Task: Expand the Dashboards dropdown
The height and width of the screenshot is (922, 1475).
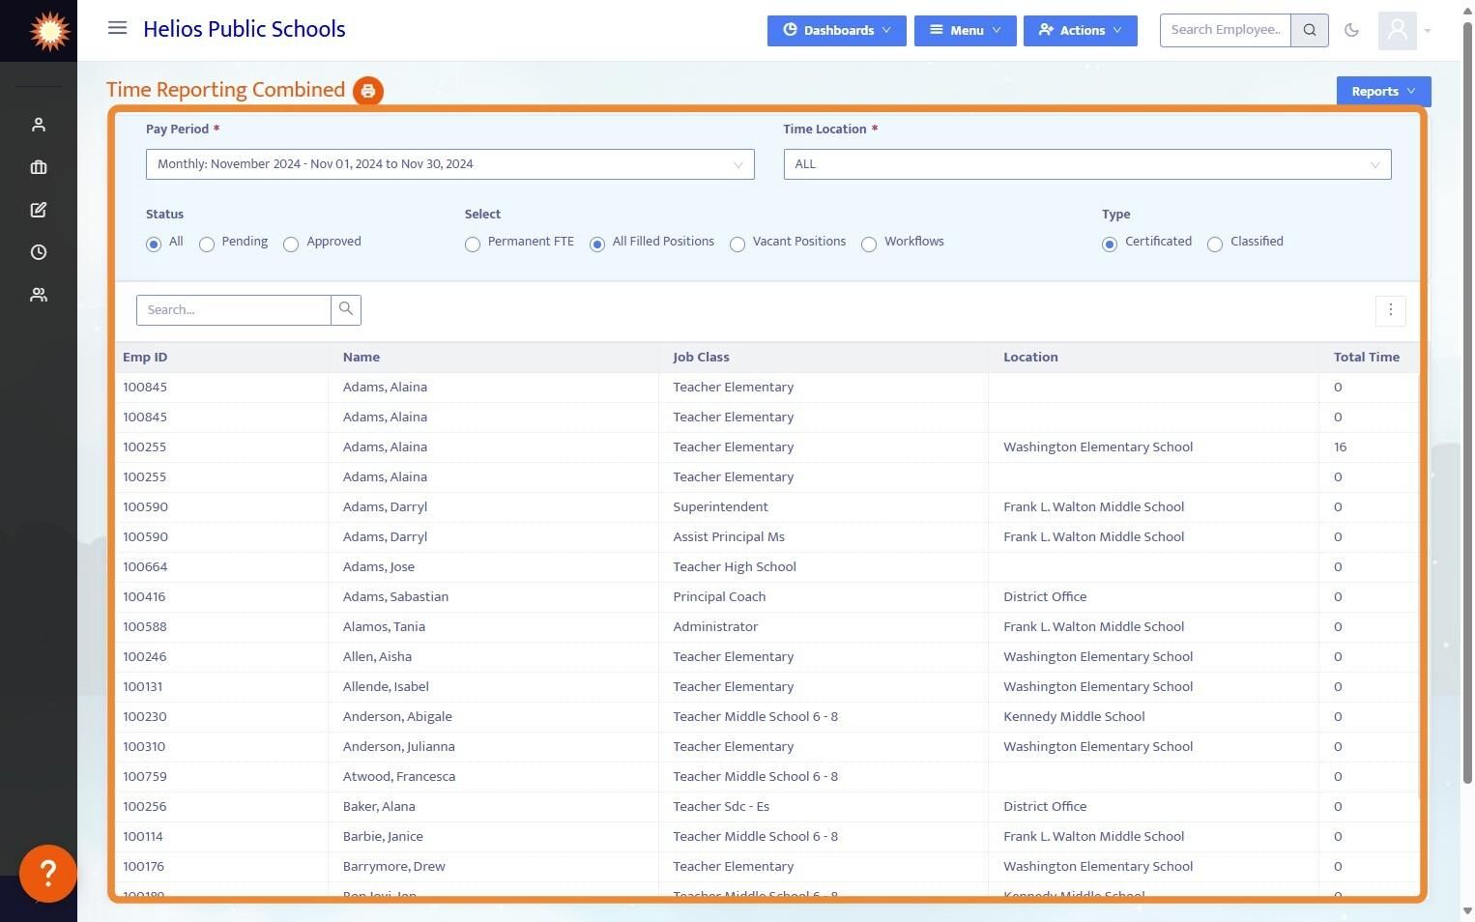Action: [837, 31]
